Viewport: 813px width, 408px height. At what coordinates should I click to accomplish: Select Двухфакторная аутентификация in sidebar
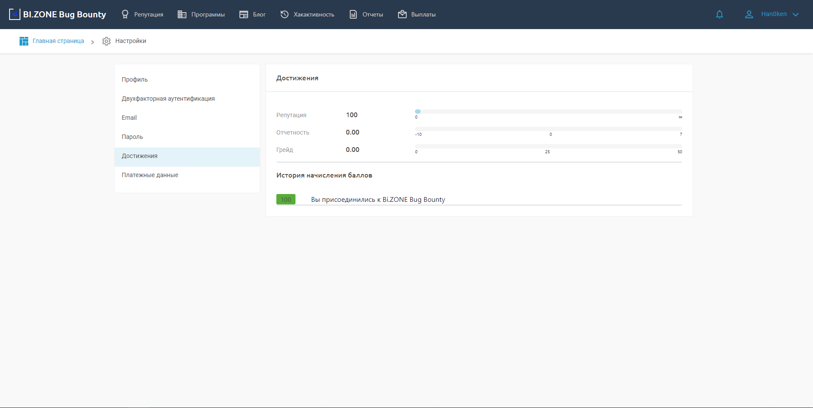click(168, 99)
